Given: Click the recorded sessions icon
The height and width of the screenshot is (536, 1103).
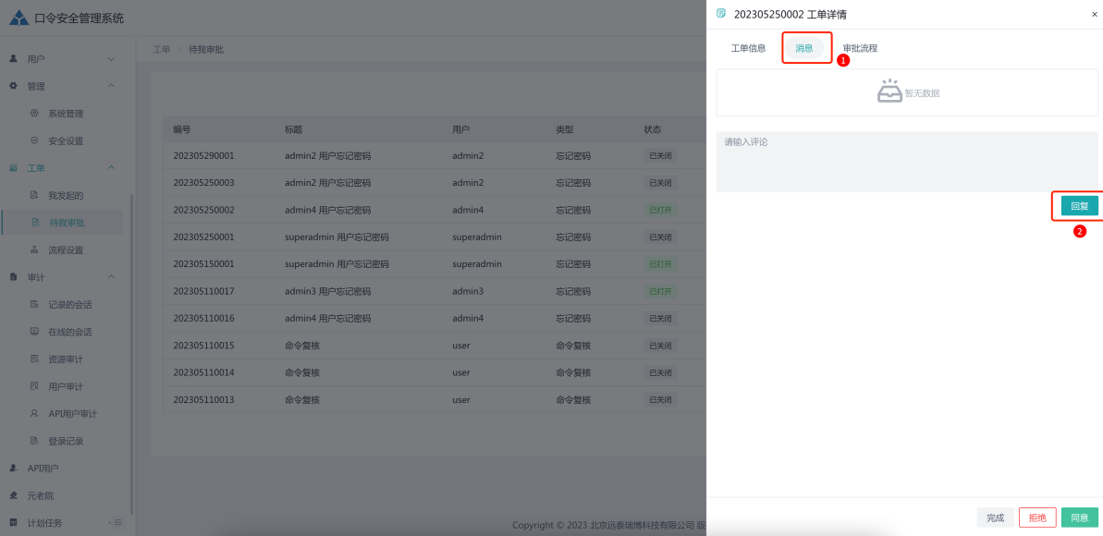Looking at the screenshot, I should coord(34,304).
